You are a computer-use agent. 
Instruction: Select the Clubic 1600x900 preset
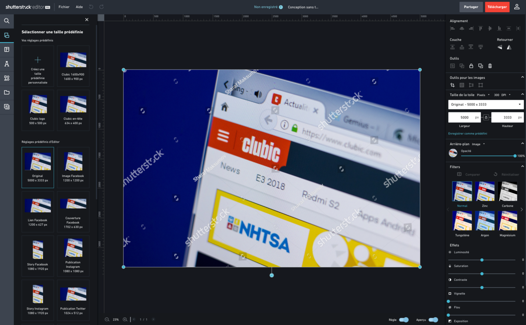pos(73,66)
